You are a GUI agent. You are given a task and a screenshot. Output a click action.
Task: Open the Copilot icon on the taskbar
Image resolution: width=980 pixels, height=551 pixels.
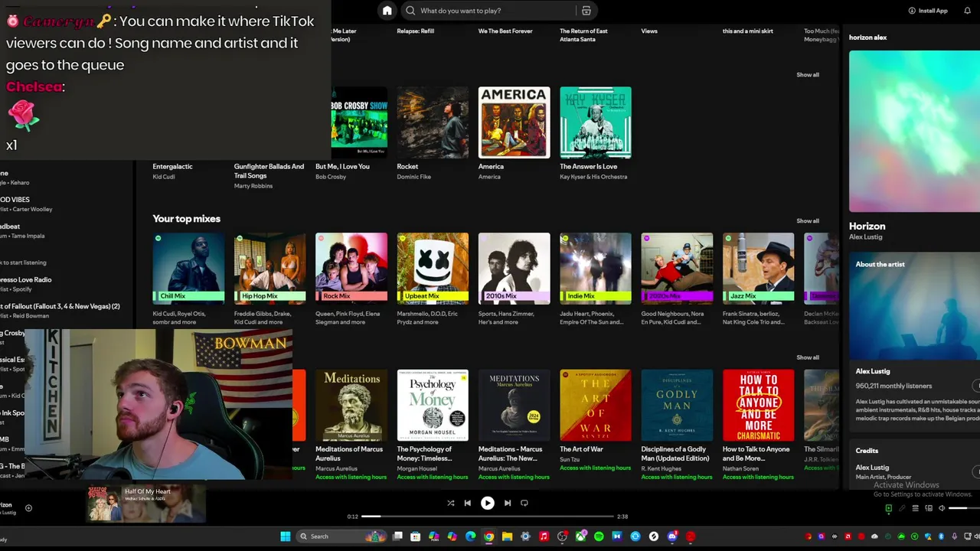pos(452,536)
